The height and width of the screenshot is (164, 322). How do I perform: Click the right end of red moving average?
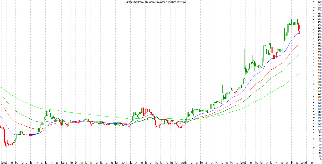[299, 44]
